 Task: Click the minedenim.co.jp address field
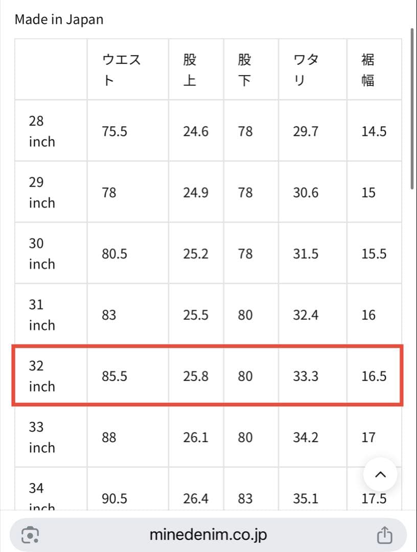point(208,535)
